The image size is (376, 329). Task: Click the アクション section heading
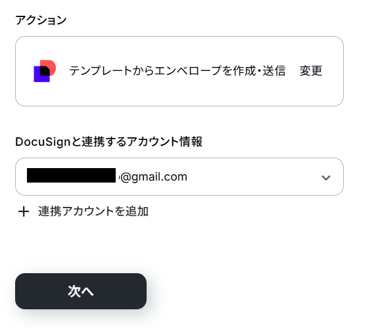tap(41, 20)
